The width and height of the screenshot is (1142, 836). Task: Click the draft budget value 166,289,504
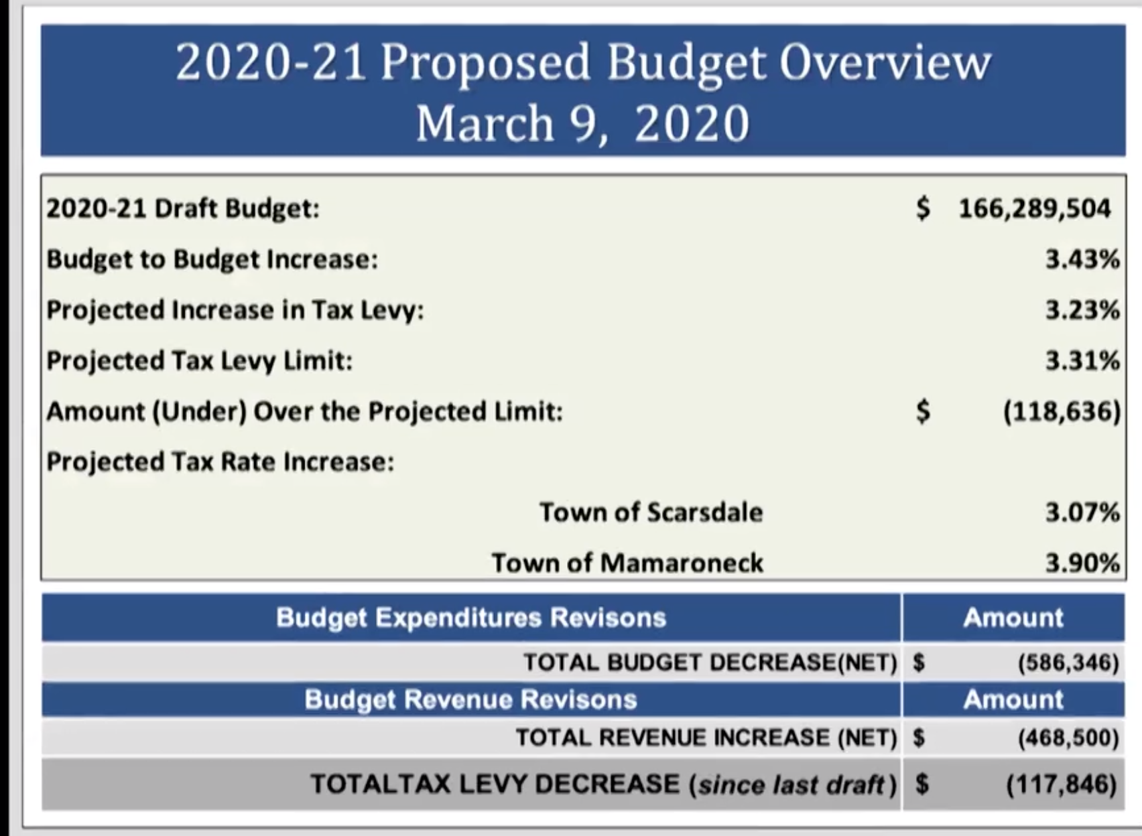point(1035,208)
